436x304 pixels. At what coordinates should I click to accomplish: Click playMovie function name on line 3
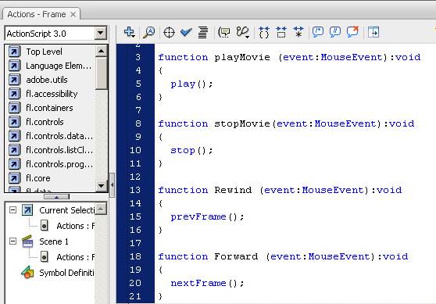tap(242, 57)
